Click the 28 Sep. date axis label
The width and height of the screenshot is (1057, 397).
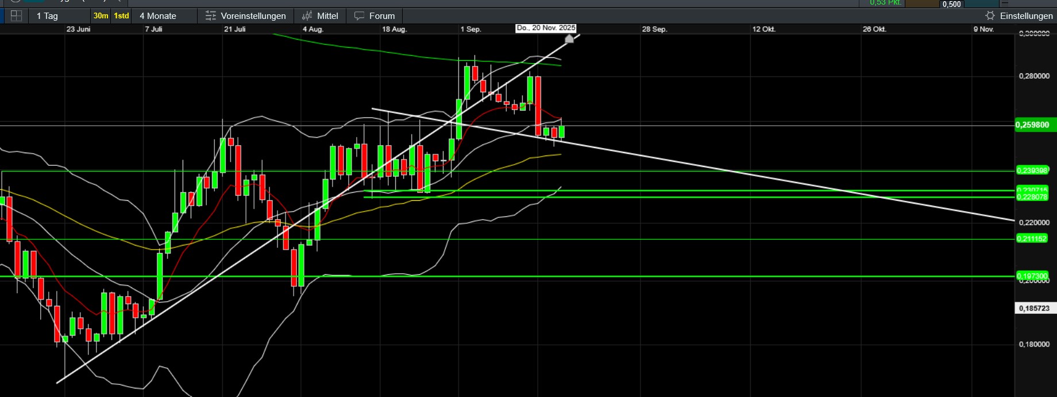[x=654, y=29]
